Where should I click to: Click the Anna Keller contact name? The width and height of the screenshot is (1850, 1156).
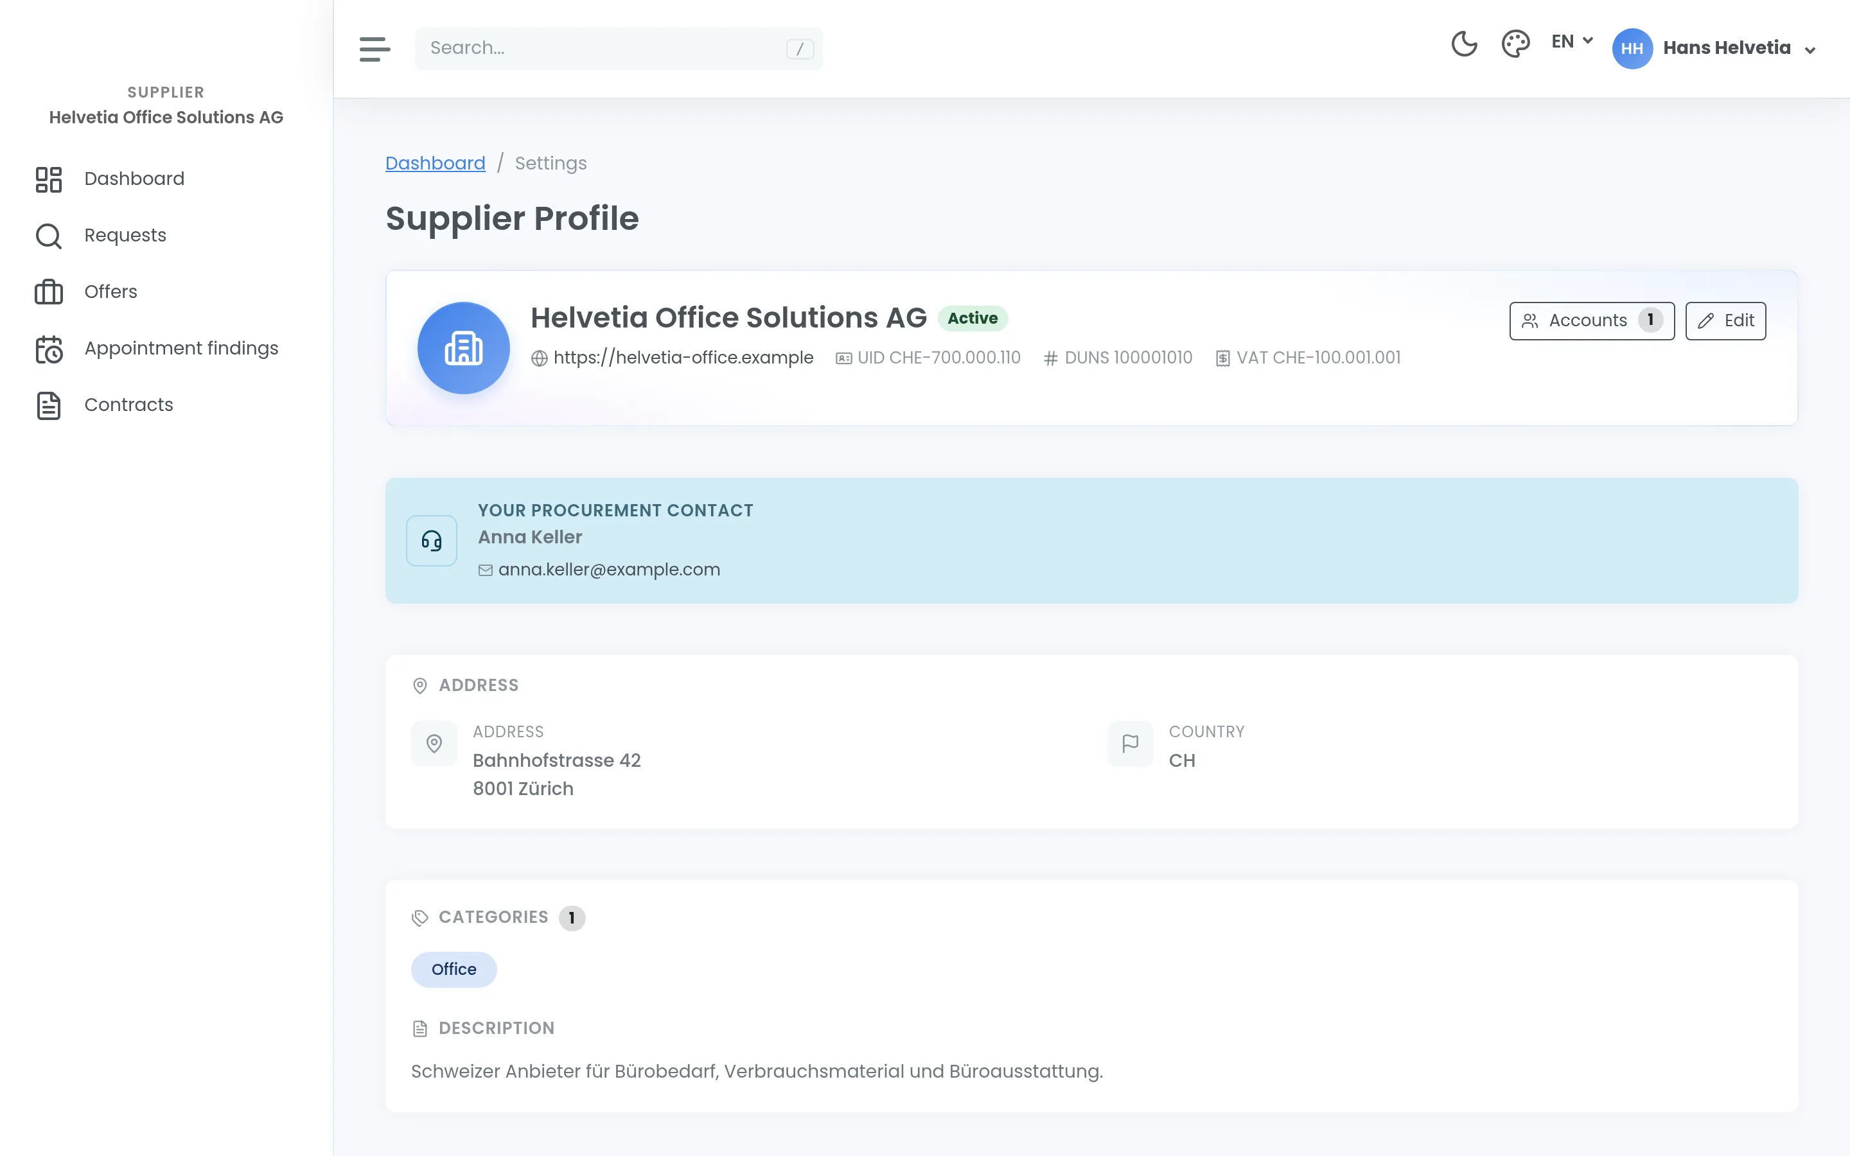click(530, 538)
